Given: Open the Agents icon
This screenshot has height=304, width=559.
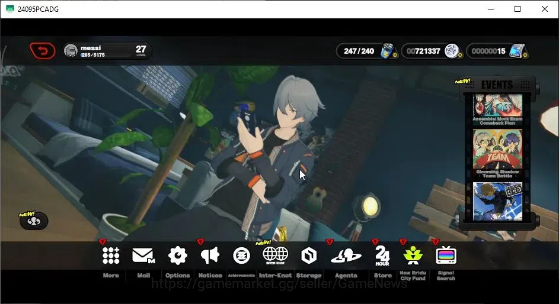Looking at the screenshot, I should (x=346, y=256).
